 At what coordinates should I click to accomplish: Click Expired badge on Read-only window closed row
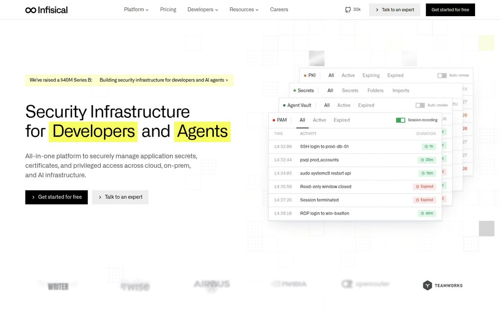pos(424,186)
